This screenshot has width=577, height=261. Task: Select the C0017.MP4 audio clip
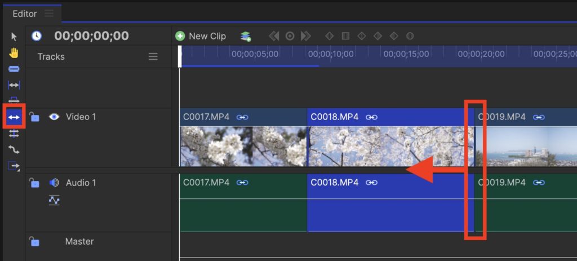(243, 203)
